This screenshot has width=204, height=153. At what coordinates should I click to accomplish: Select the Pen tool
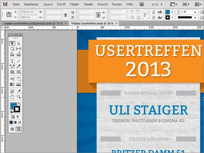click(12, 67)
